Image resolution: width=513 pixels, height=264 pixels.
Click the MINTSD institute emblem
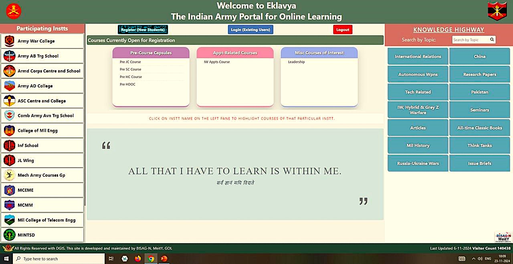click(x=9, y=235)
